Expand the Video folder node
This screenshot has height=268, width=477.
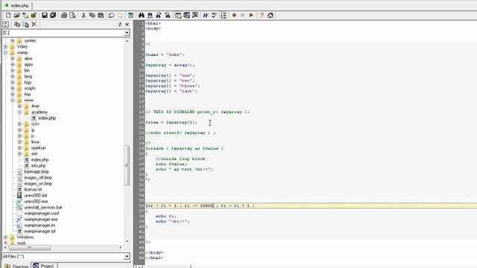[x=5, y=46]
